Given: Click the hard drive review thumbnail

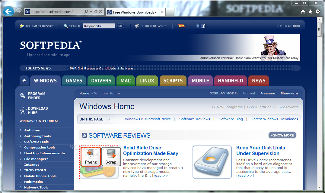Looking at the screenshot, I should click(212, 162).
